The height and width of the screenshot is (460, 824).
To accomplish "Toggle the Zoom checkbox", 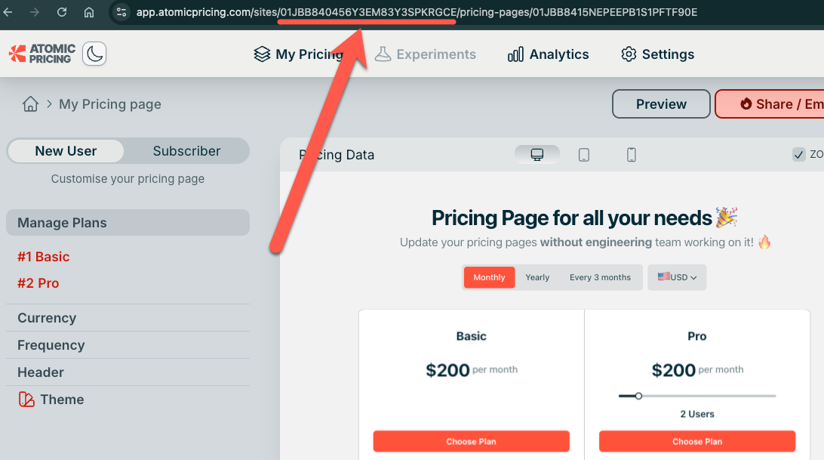I will [x=799, y=155].
